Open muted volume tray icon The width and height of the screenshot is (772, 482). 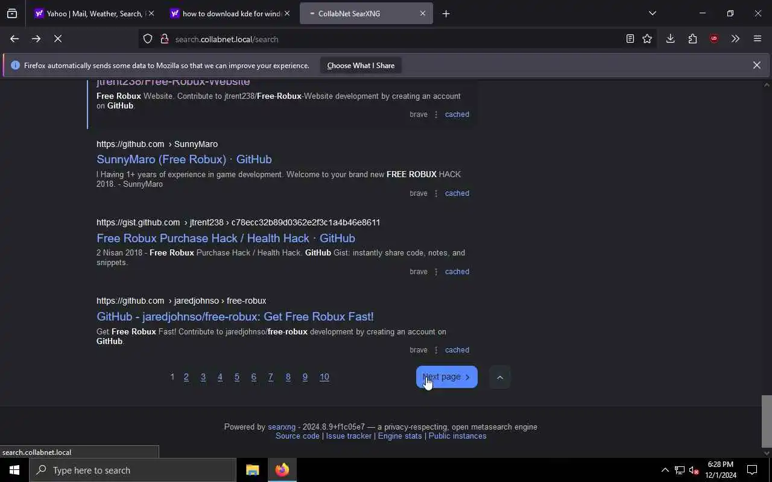[x=694, y=470]
